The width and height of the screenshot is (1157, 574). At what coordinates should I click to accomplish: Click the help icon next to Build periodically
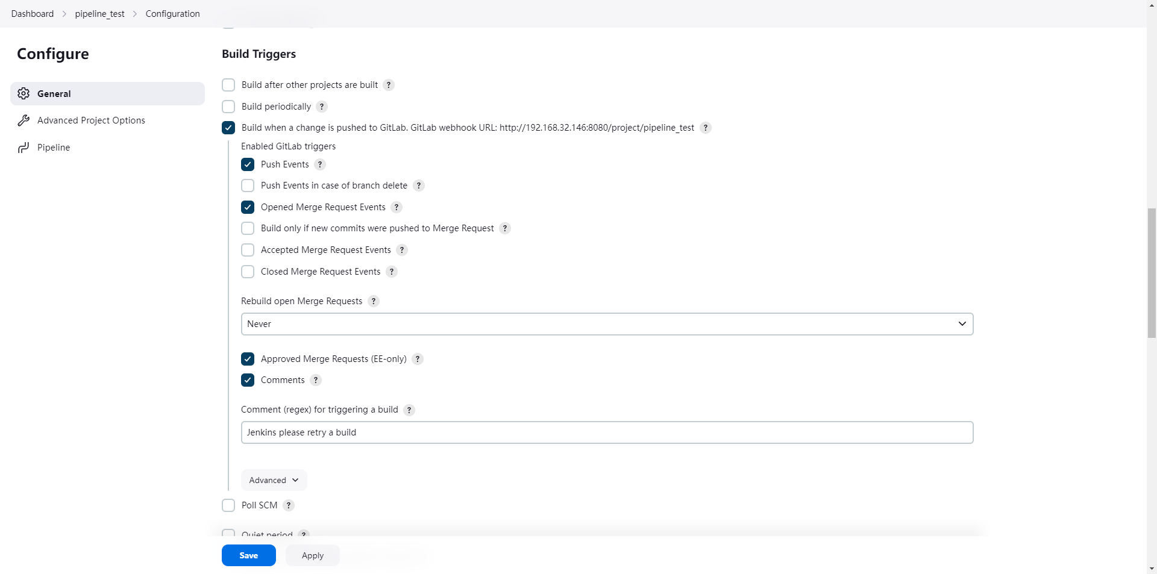coord(322,107)
